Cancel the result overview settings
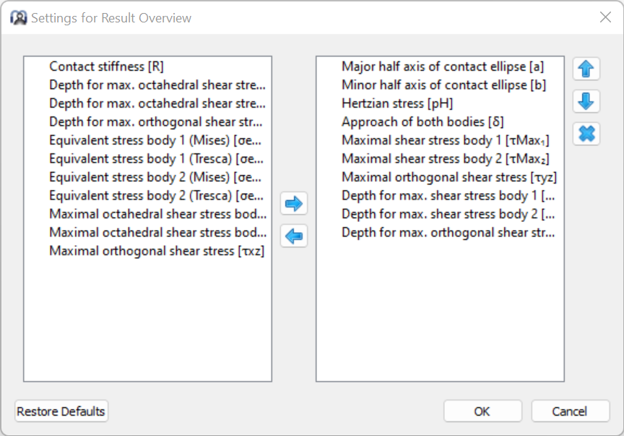 point(570,411)
